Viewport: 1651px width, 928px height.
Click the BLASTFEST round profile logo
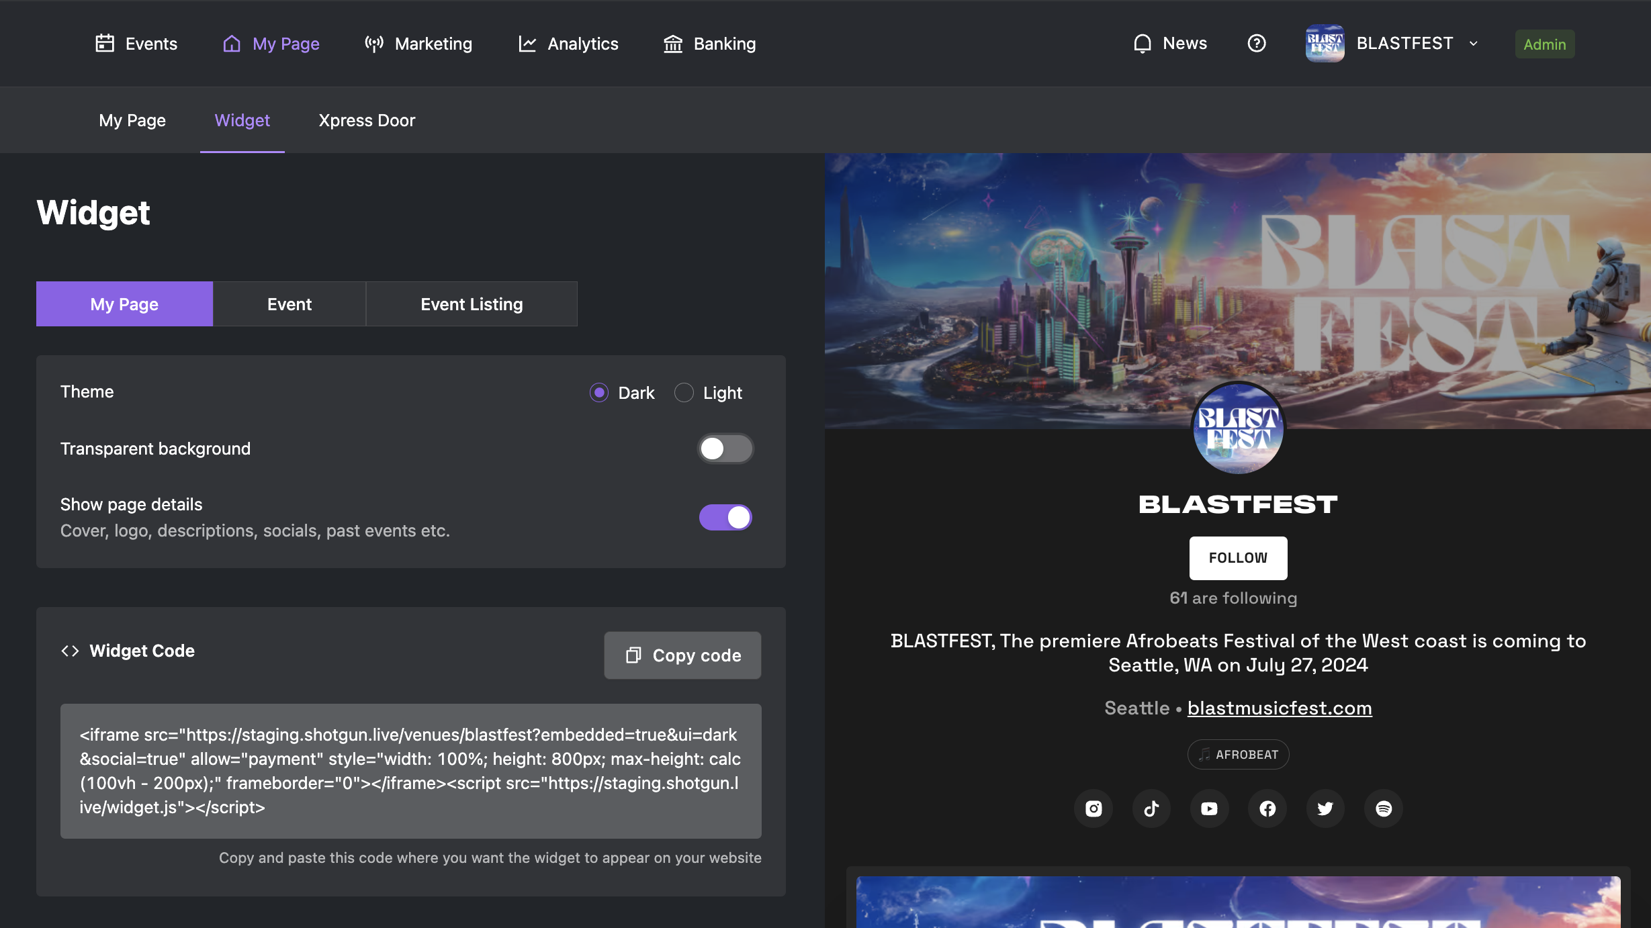point(1238,428)
